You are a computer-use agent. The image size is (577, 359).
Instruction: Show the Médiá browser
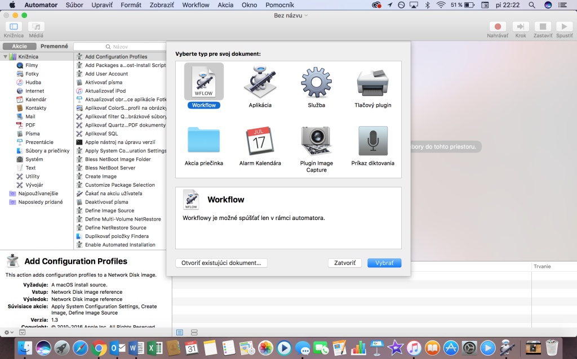[36, 27]
